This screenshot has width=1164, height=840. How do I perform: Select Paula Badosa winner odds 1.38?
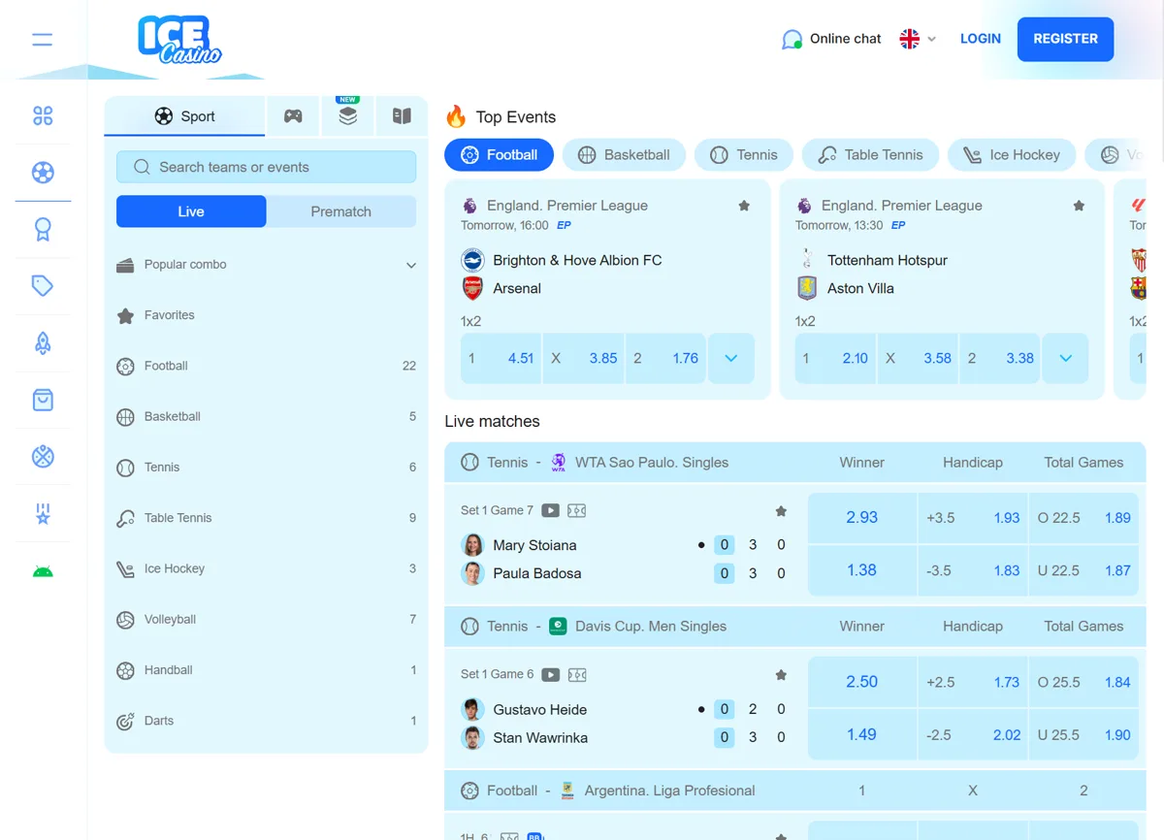pos(861,570)
